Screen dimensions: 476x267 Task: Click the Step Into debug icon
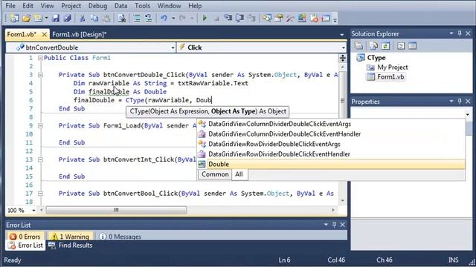[228, 18]
